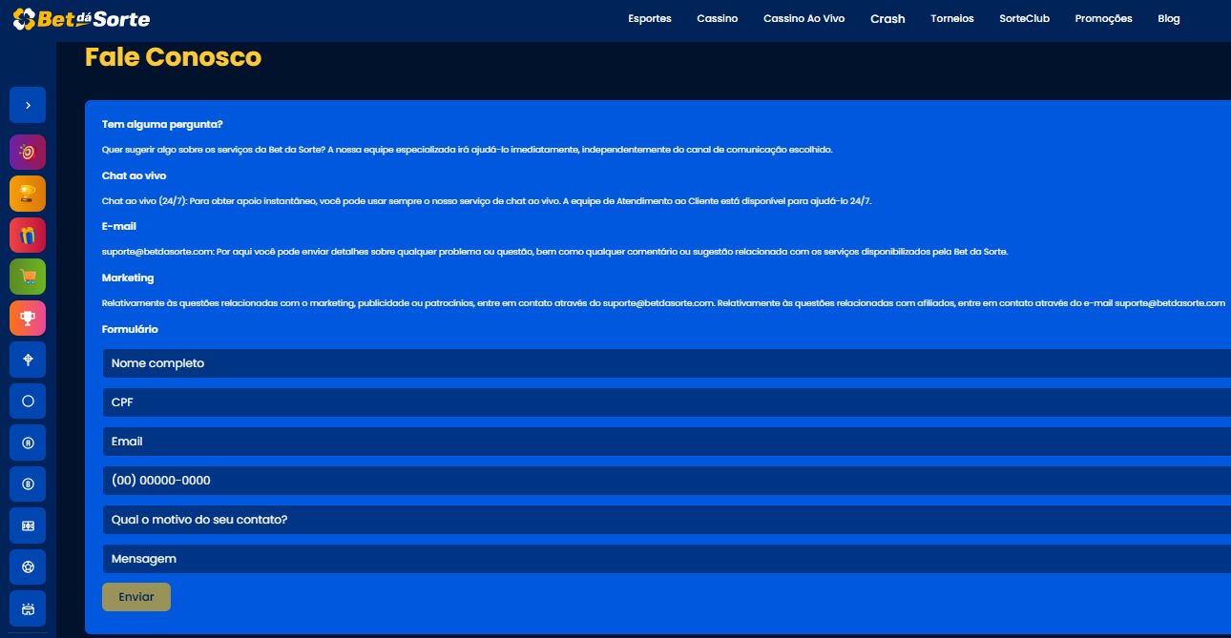This screenshot has width=1231, height=638.
Task: Click the Mensagem text field
Action: point(666,559)
